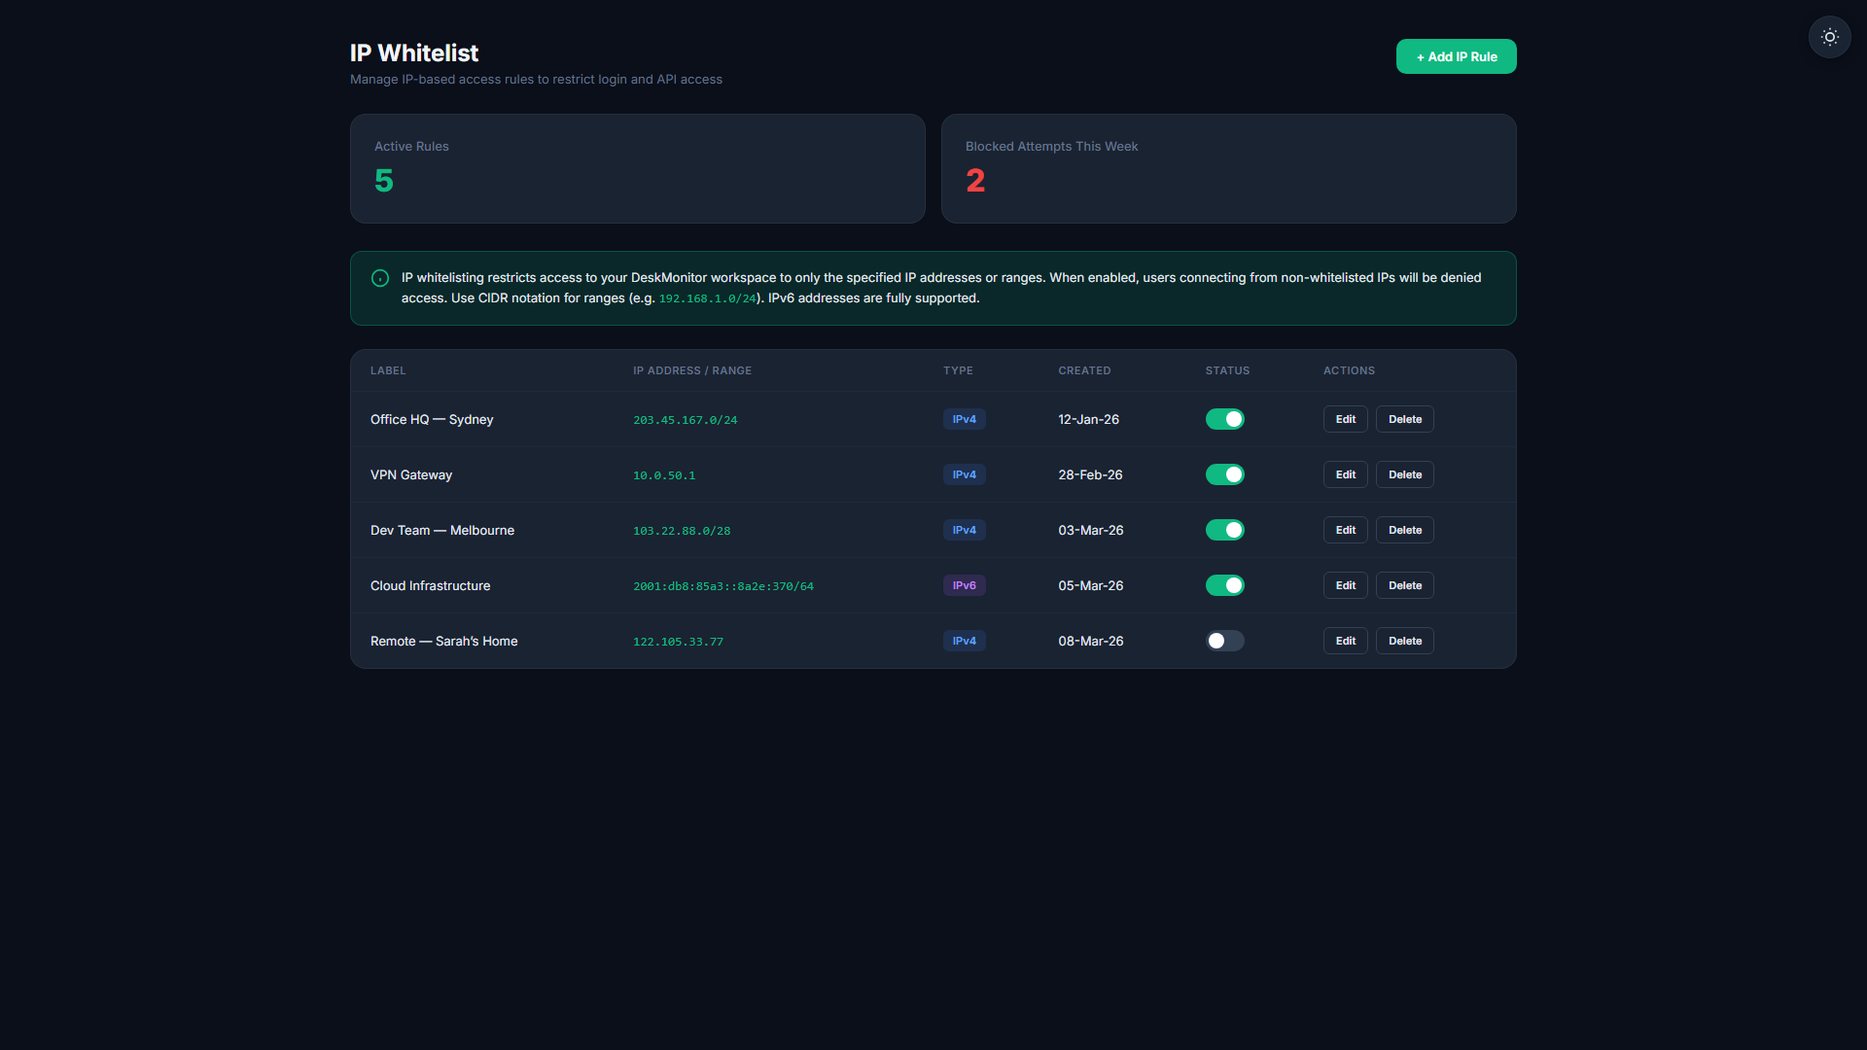Screen dimensions: 1867x1050
Task: Click the Created column header
Action: (1084, 370)
